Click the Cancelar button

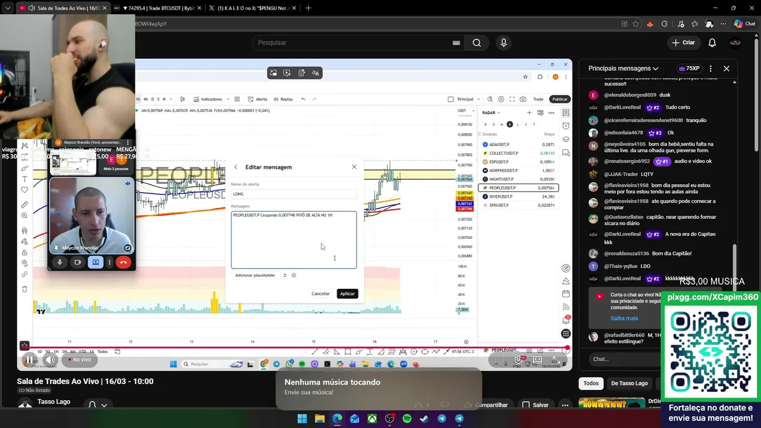point(320,294)
